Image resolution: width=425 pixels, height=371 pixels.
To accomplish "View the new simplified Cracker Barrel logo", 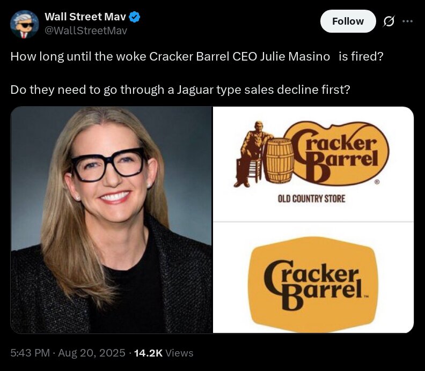I will (313, 278).
